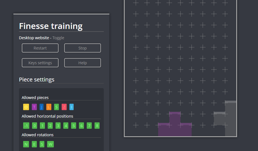The width and height of the screenshot is (258, 151).
Task: Open the Help dialog
Action: point(83,63)
